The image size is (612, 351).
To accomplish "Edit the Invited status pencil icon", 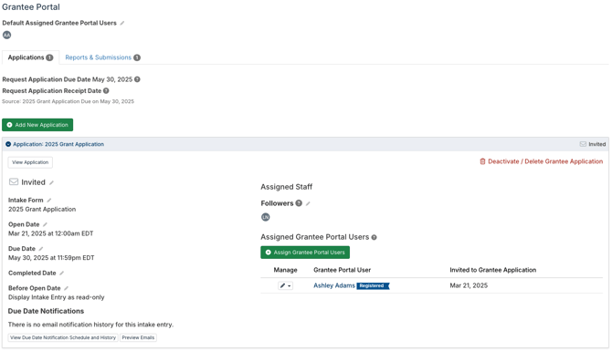I will 51,182.
